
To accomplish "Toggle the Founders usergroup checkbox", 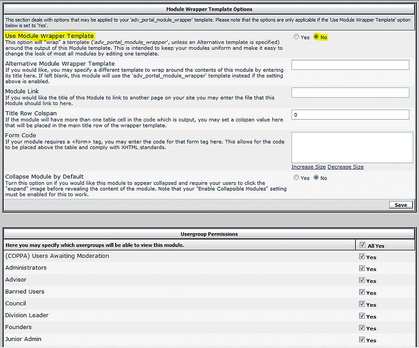I will point(362,328).
